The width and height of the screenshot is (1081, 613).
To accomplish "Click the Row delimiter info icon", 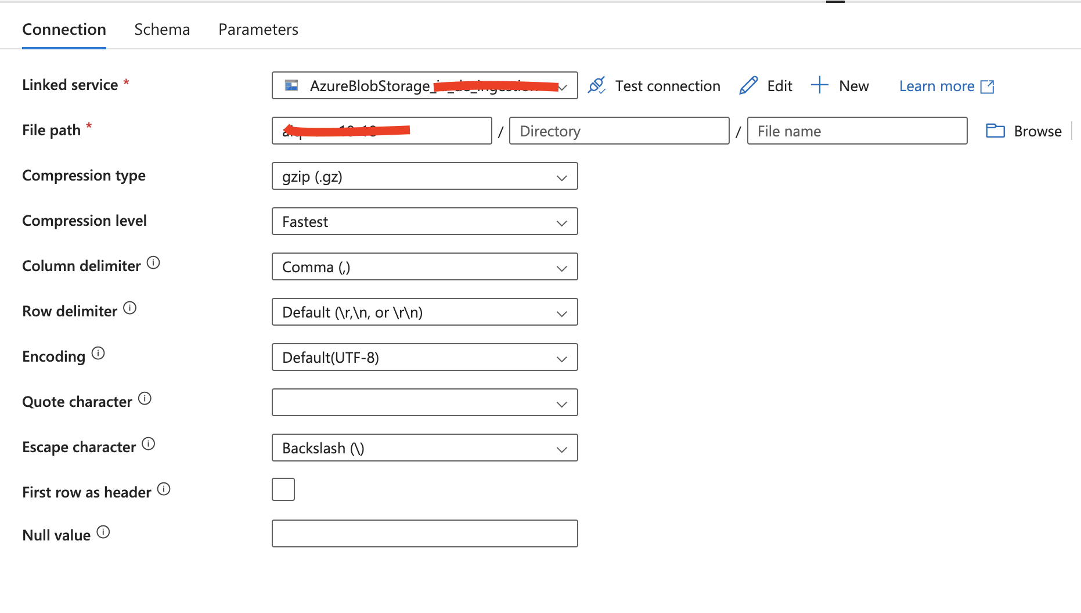I will 131,308.
